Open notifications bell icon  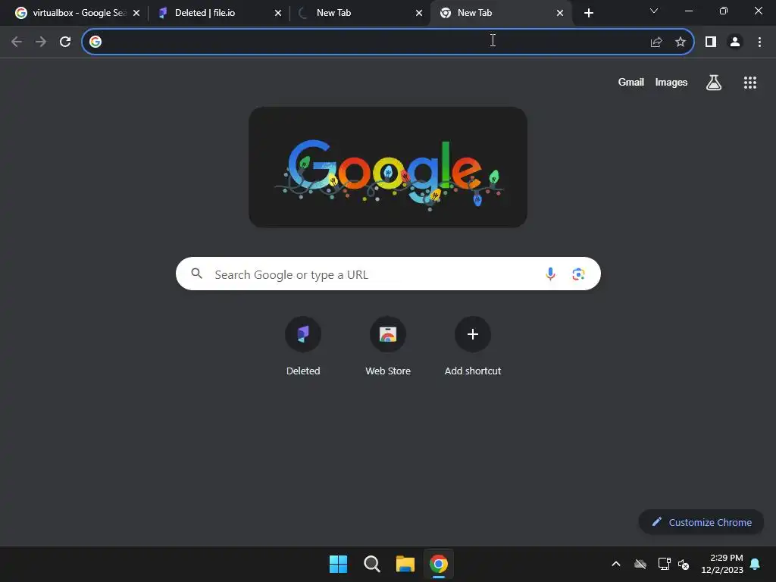pos(756,564)
